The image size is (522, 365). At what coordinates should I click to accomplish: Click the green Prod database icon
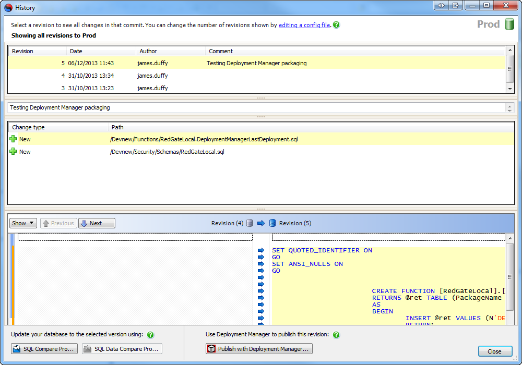tap(509, 24)
